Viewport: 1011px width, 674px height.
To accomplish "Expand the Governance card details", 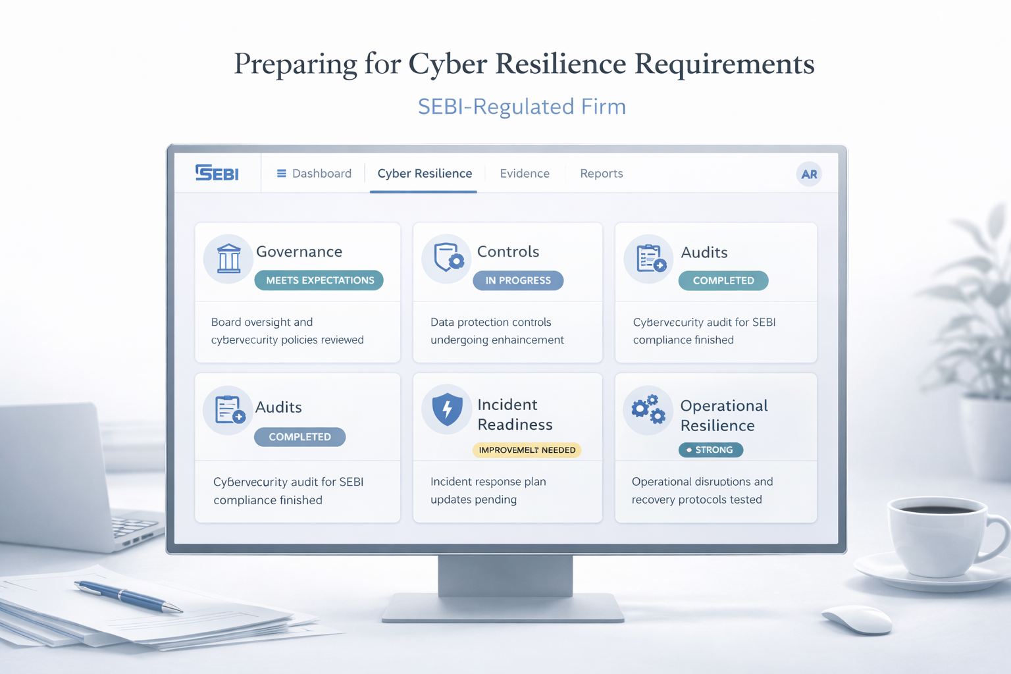I will 297,292.
